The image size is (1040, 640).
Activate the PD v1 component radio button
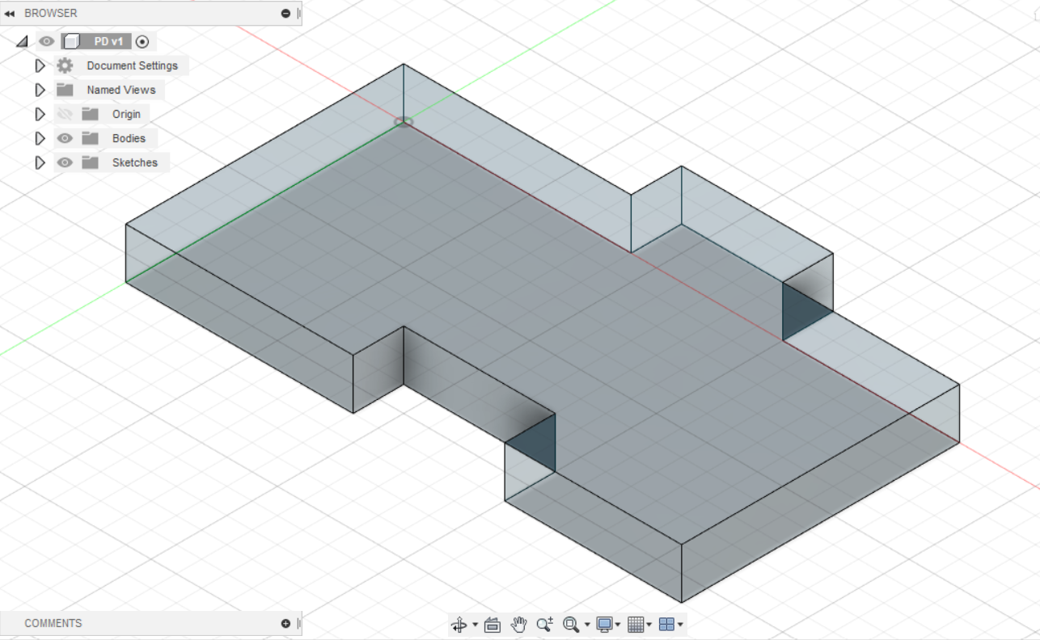142,41
